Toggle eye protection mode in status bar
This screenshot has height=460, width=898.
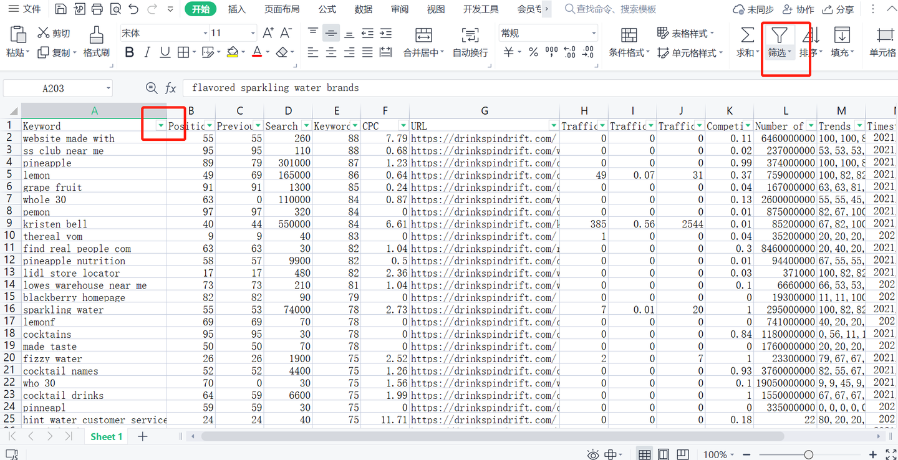tap(593, 454)
